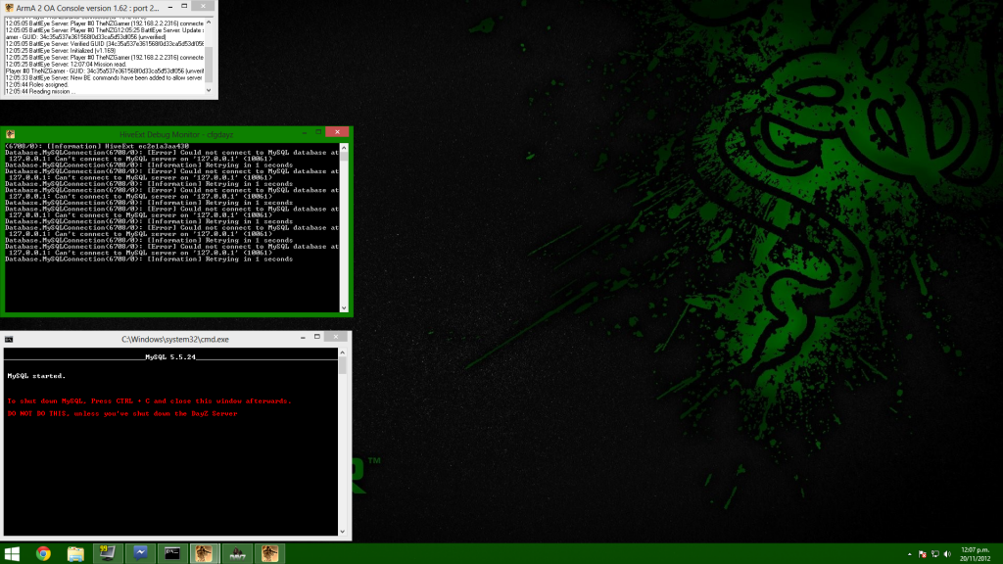Show hidden system tray icons

(910, 554)
